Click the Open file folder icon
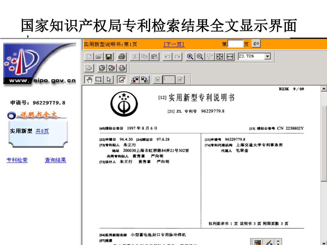 click(x=99, y=57)
